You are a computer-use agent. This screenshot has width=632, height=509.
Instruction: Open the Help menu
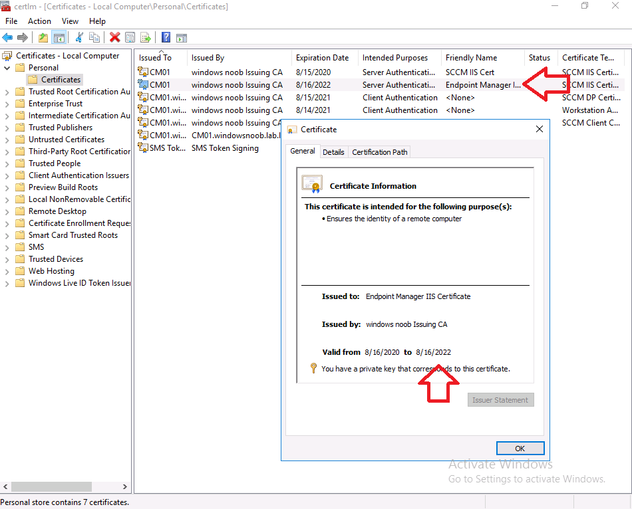coord(97,21)
